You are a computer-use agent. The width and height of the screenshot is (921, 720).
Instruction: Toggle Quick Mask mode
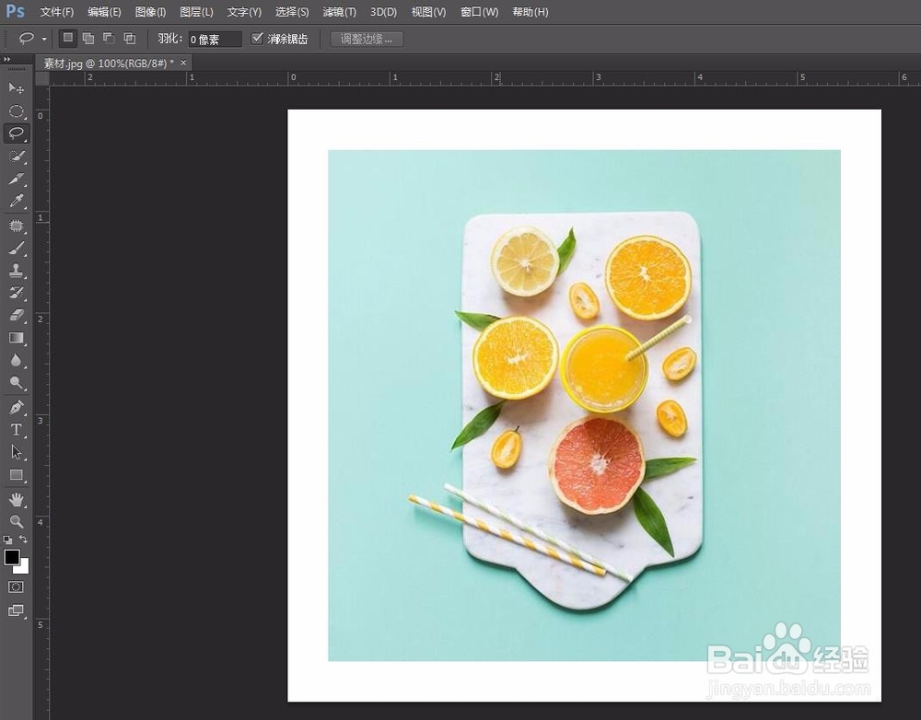16,587
